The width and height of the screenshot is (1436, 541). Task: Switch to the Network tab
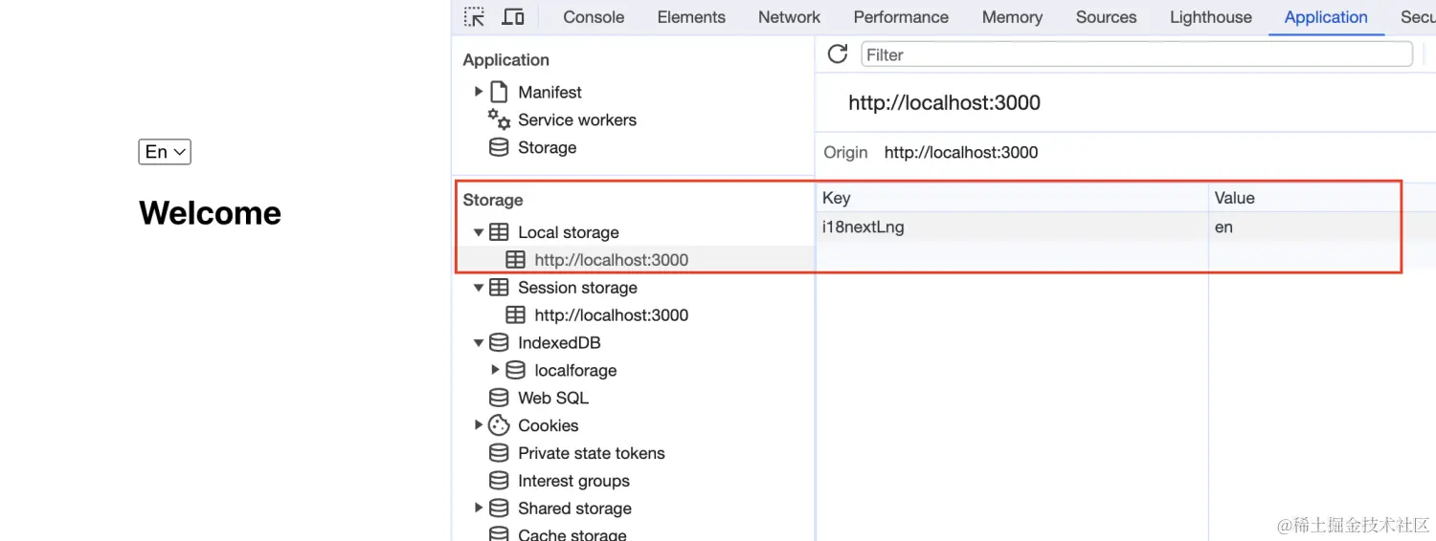(789, 17)
